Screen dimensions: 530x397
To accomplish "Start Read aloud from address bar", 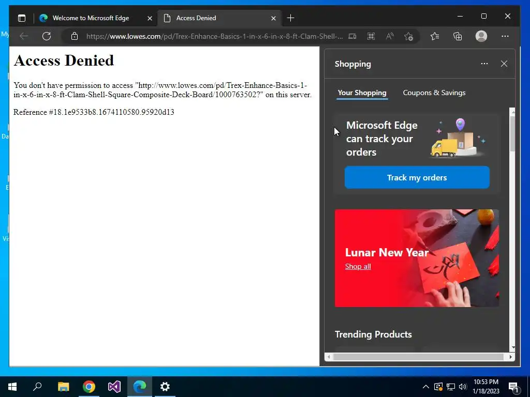I will point(390,36).
